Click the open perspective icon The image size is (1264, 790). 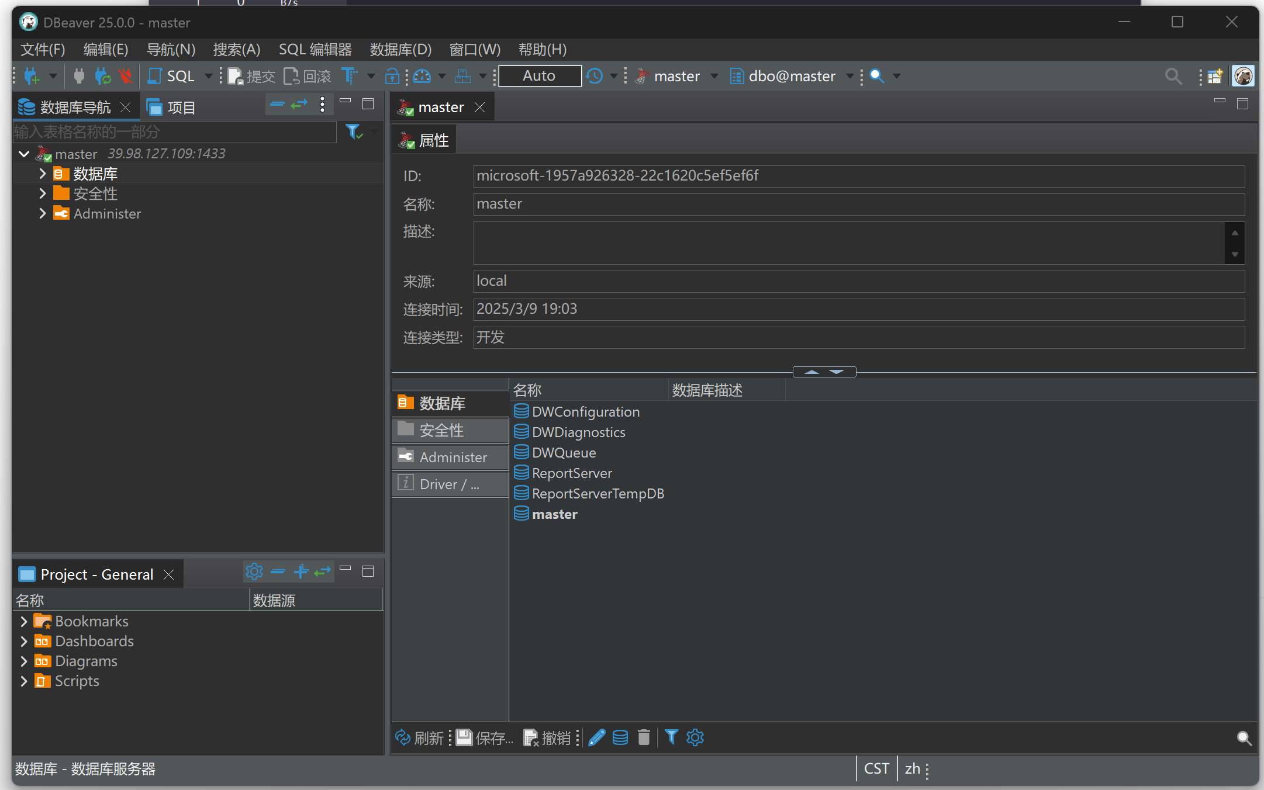pyautogui.click(x=1214, y=76)
